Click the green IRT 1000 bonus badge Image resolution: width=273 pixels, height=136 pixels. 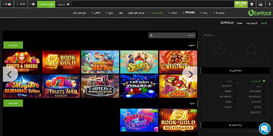pyautogui.click(x=241, y=4)
